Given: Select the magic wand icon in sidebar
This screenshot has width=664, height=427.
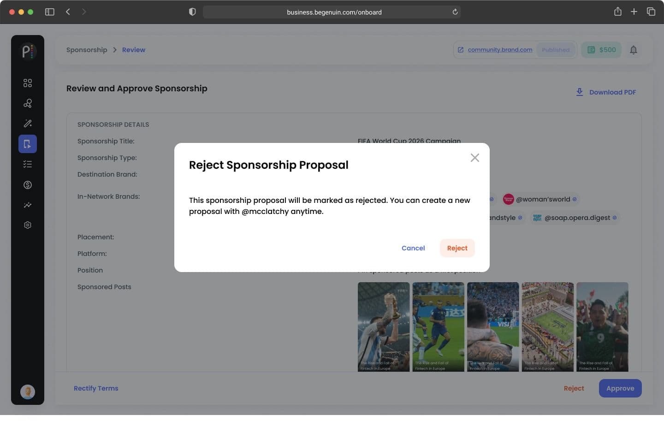Looking at the screenshot, I should [x=28, y=124].
